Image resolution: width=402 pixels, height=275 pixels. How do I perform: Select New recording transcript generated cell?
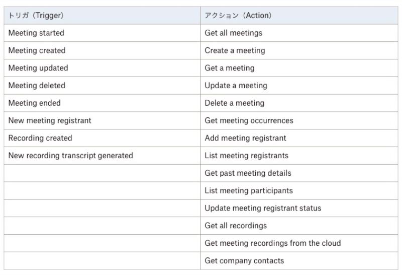tap(102, 156)
